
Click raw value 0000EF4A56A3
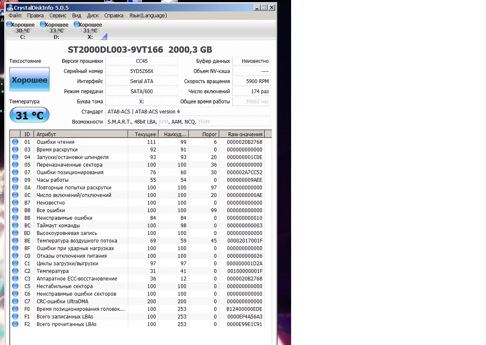point(245,316)
